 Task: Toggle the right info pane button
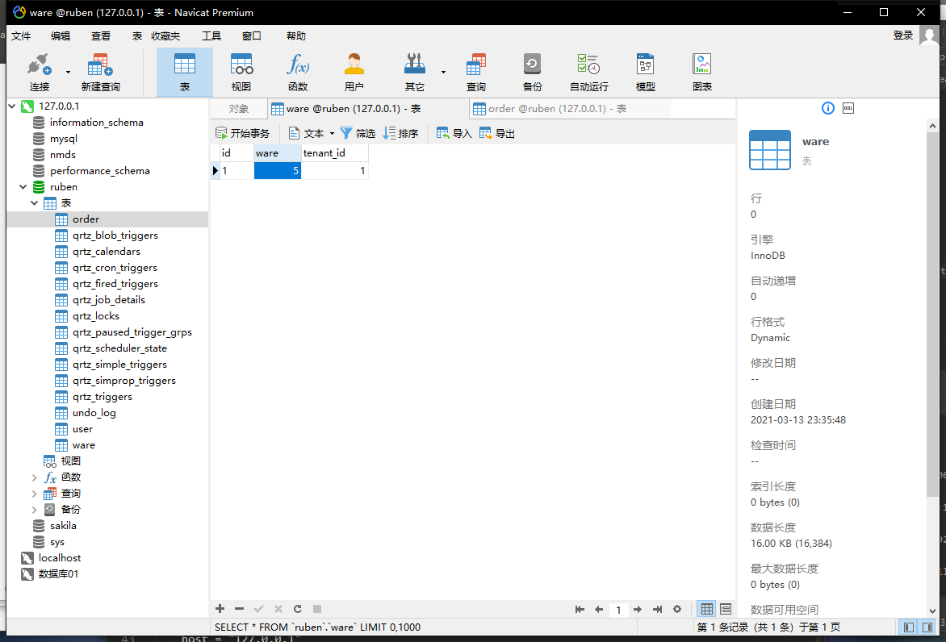tap(928, 627)
